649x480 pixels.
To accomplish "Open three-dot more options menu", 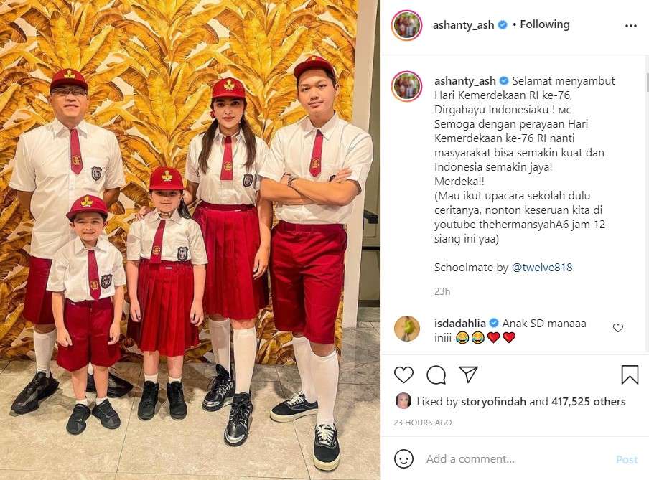I will coord(631,26).
